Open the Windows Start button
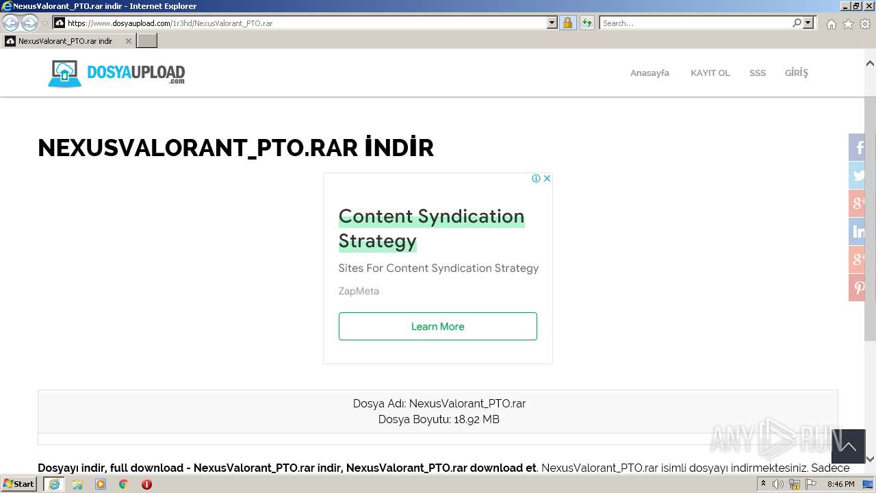The height and width of the screenshot is (493, 876). coord(18,483)
